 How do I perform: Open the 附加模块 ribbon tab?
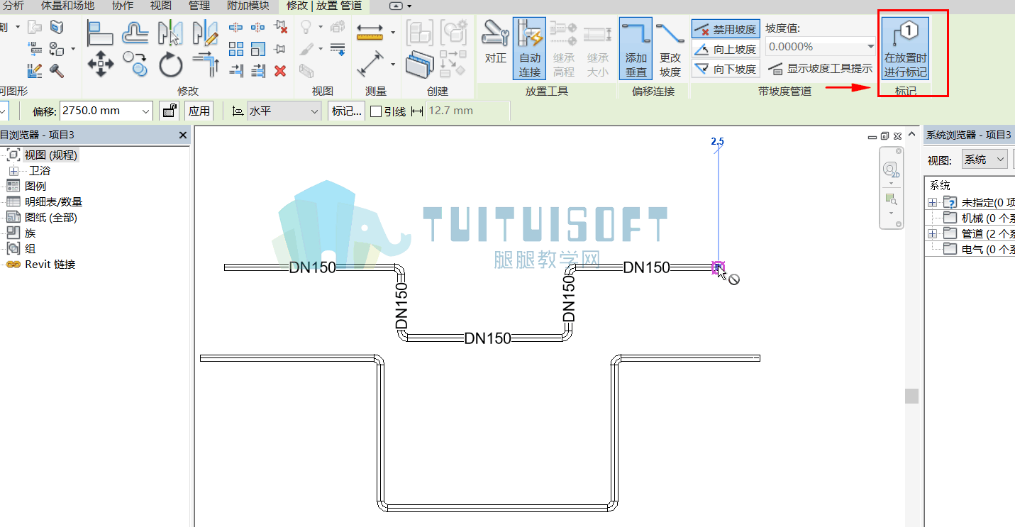[248, 6]
